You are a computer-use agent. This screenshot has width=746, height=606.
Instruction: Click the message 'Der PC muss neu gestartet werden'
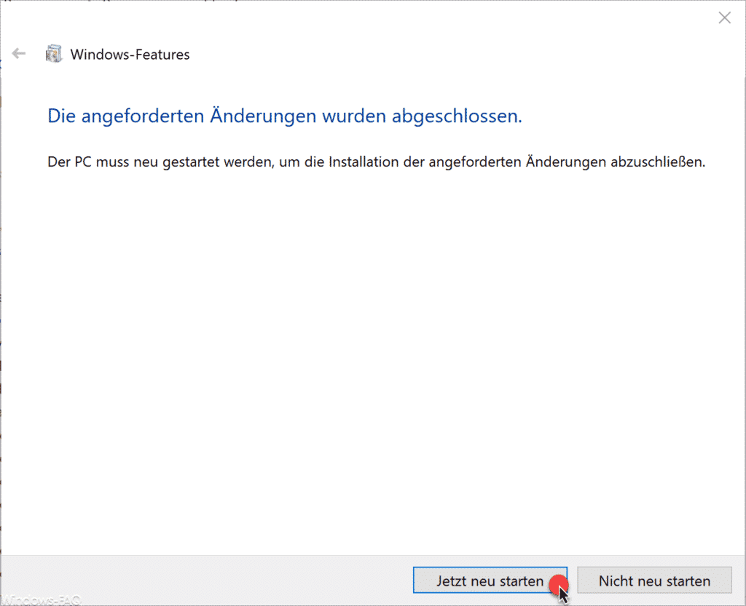click(x=161, y=162)
